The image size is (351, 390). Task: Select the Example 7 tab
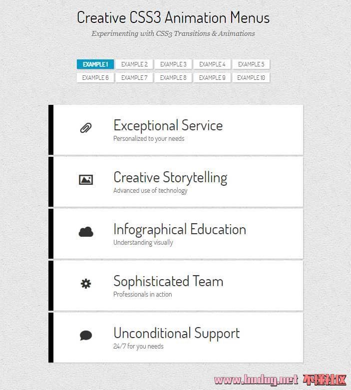(x=134, y=78)
